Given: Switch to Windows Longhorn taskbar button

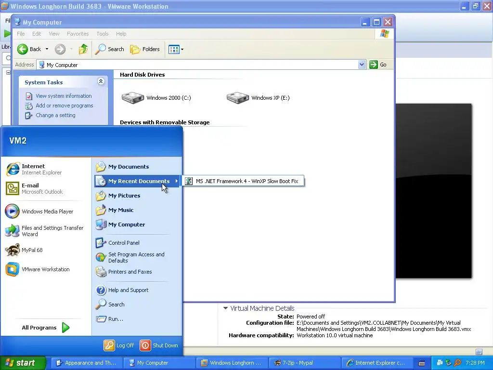Looking at the screenshot, I should pos(231,363).
